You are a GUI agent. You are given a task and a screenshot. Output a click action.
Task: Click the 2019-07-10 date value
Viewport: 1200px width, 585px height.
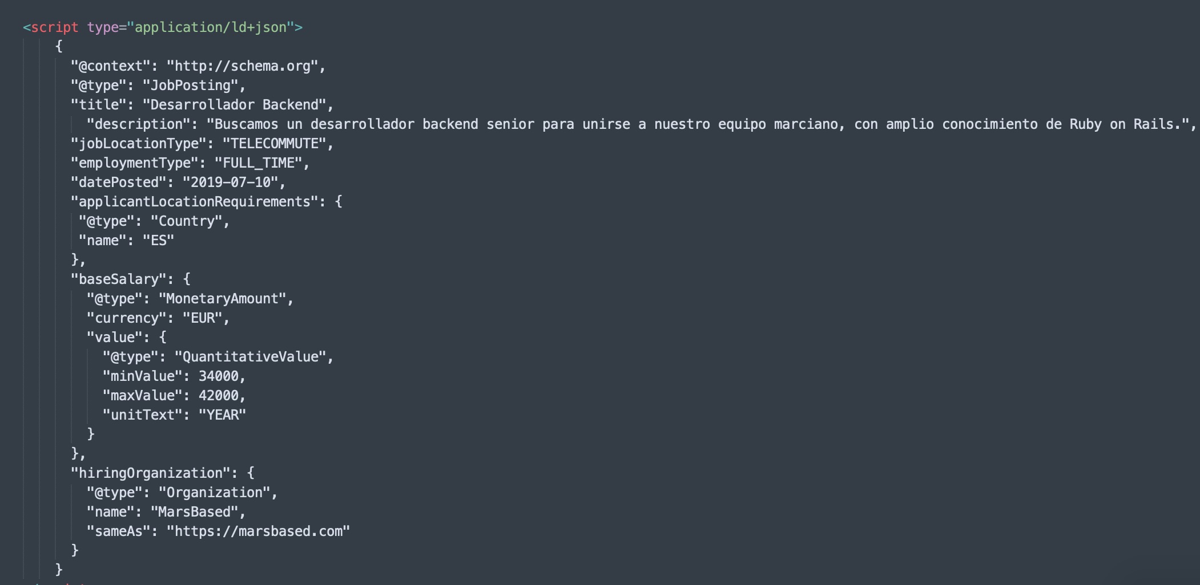[230, 182]
